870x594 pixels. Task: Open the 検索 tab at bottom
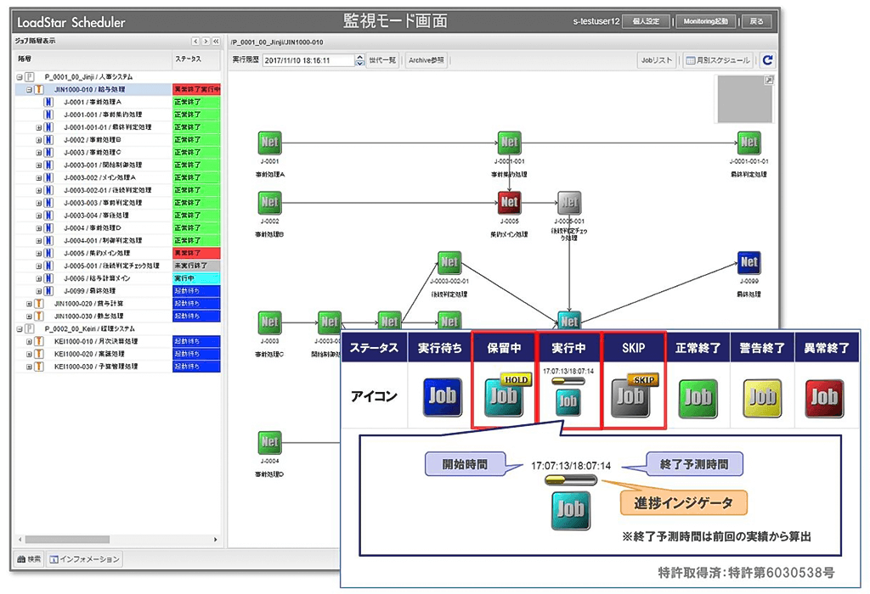(29, 559)
